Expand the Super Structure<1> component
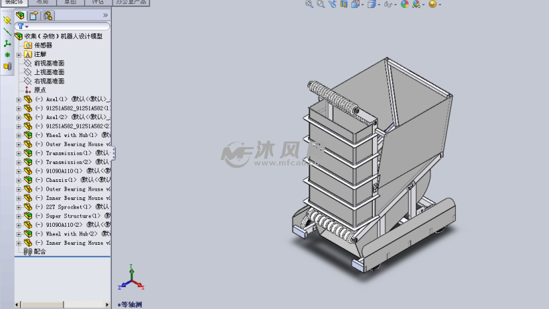549x309 pixels. 19,216
